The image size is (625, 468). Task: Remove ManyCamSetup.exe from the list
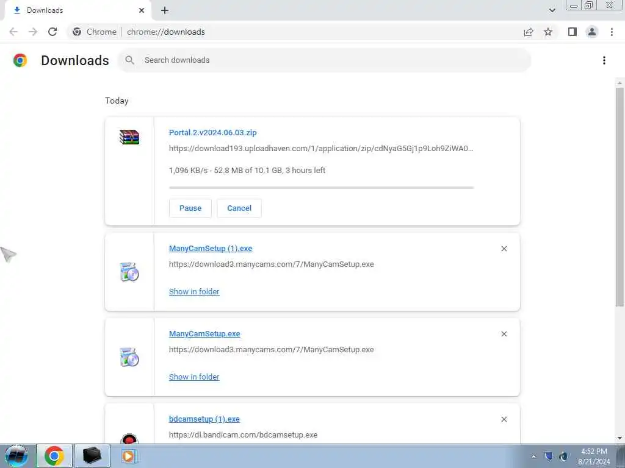point(504,334)
